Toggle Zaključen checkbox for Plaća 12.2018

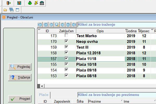click(x=66, y=53)
